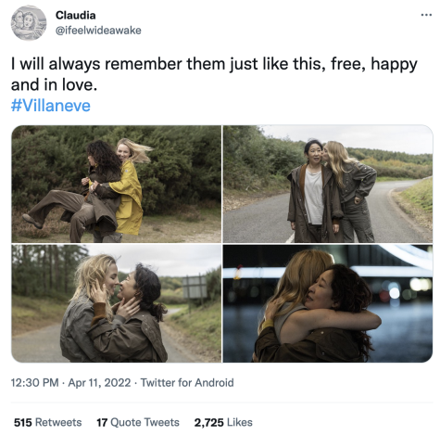Open the Twitter for Android source link

click(187, 383)
